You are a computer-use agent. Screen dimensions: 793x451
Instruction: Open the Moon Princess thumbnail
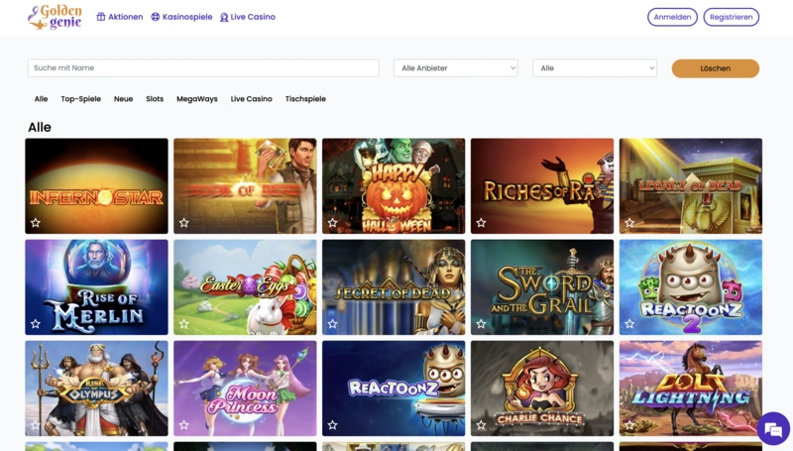tap(245, 389)
